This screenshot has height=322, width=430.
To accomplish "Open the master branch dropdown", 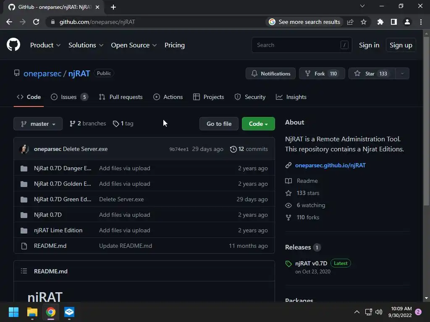I will pos(38,124).
